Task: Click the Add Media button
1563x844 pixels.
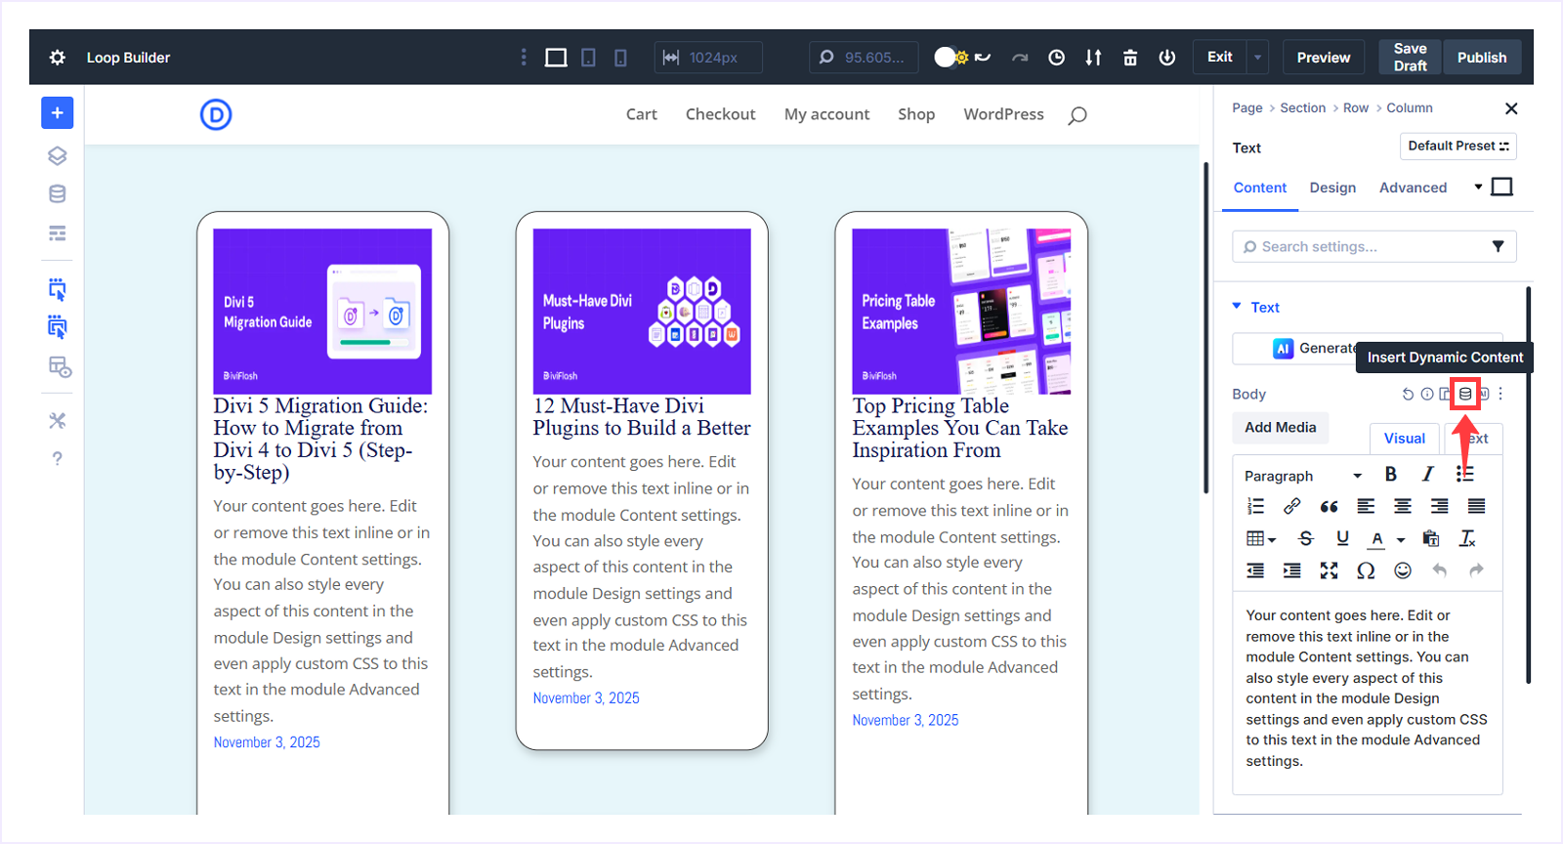Action: [1280, 428]
